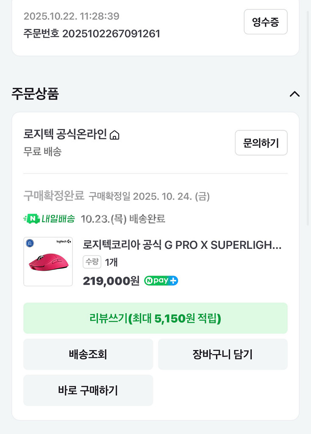Click the green 내일배송 delivery badge
The height and width of the screenshot is (434, 311).
pos(49,219)
